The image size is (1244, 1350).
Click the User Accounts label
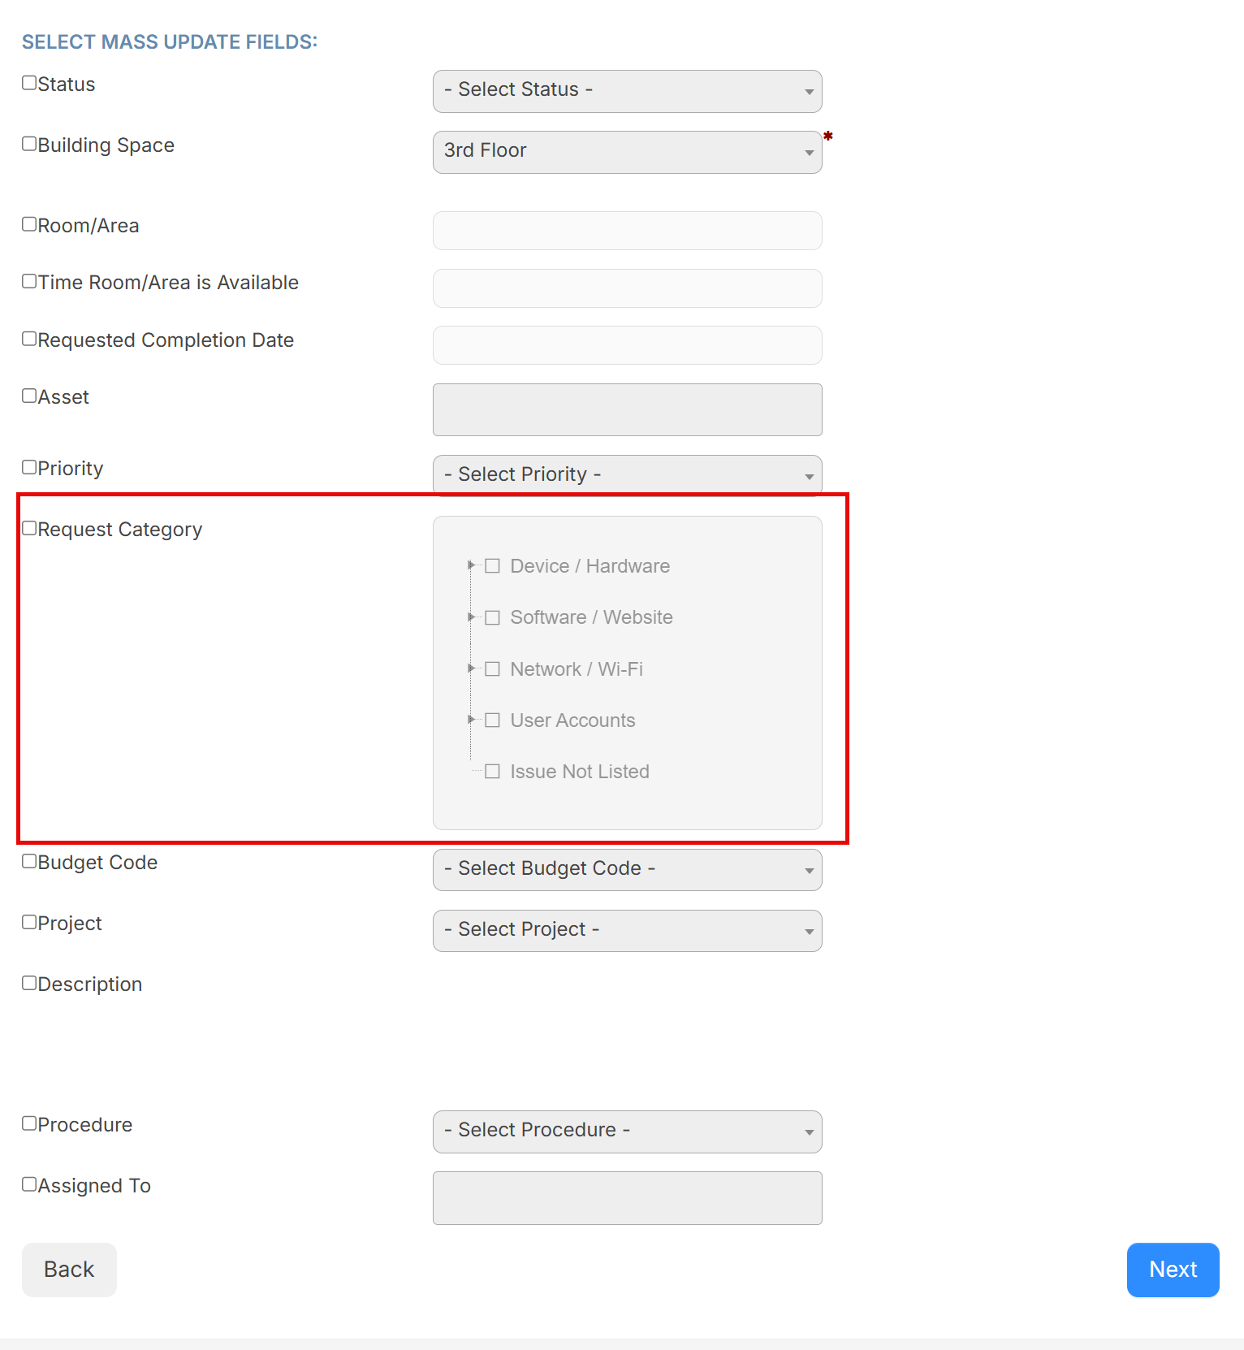coord(573,720)
